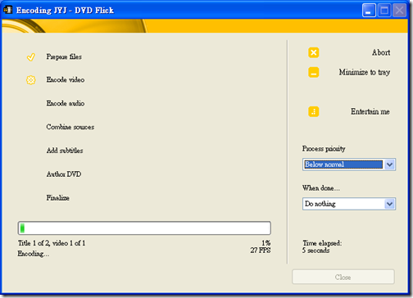Click the Combine sources step text

(70, 127)
